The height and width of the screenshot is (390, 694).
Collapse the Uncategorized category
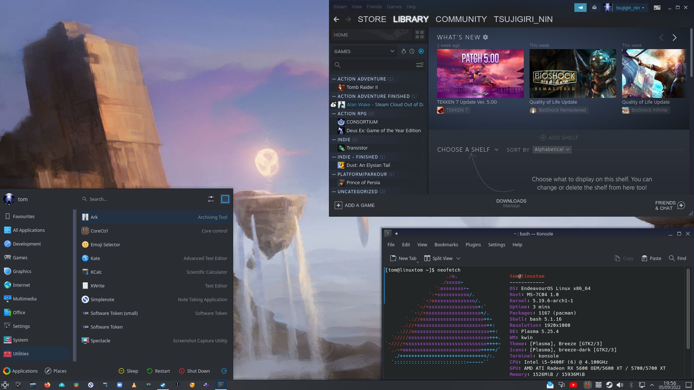pyautogui.click(x=334, y=191)
